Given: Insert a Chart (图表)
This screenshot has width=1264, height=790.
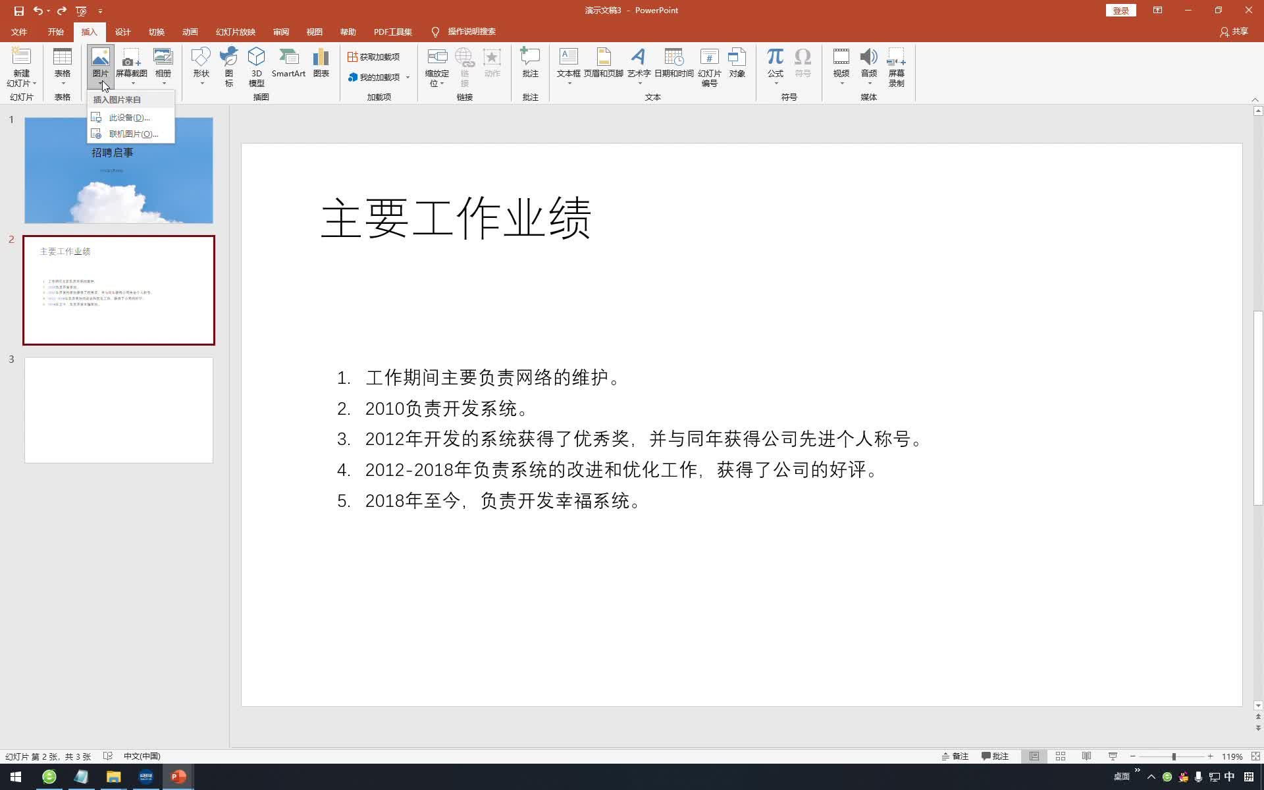Looking at the screenshot, I should tap(321, 63).
